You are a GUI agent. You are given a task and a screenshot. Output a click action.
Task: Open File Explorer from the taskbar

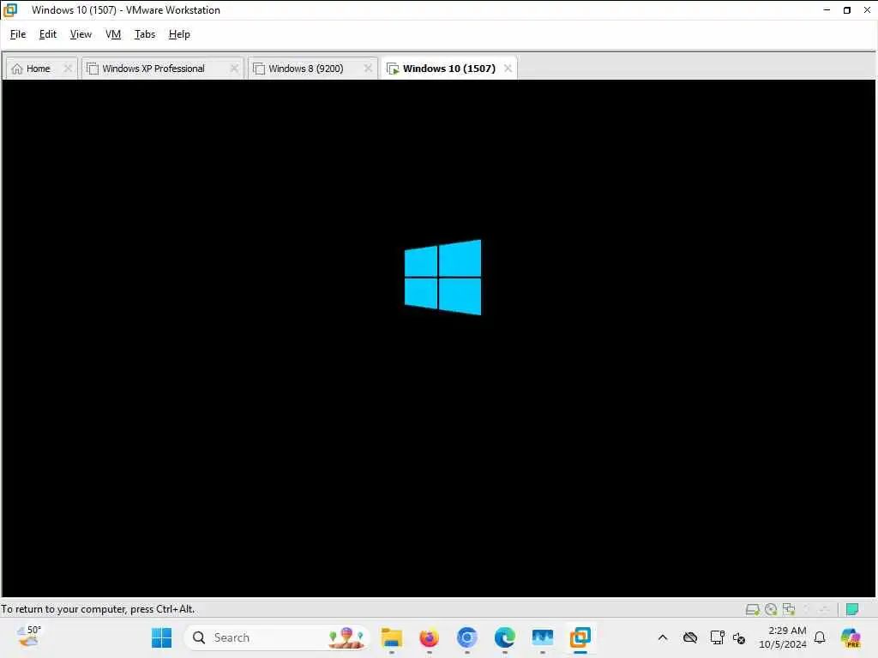[x=391, y=637]
